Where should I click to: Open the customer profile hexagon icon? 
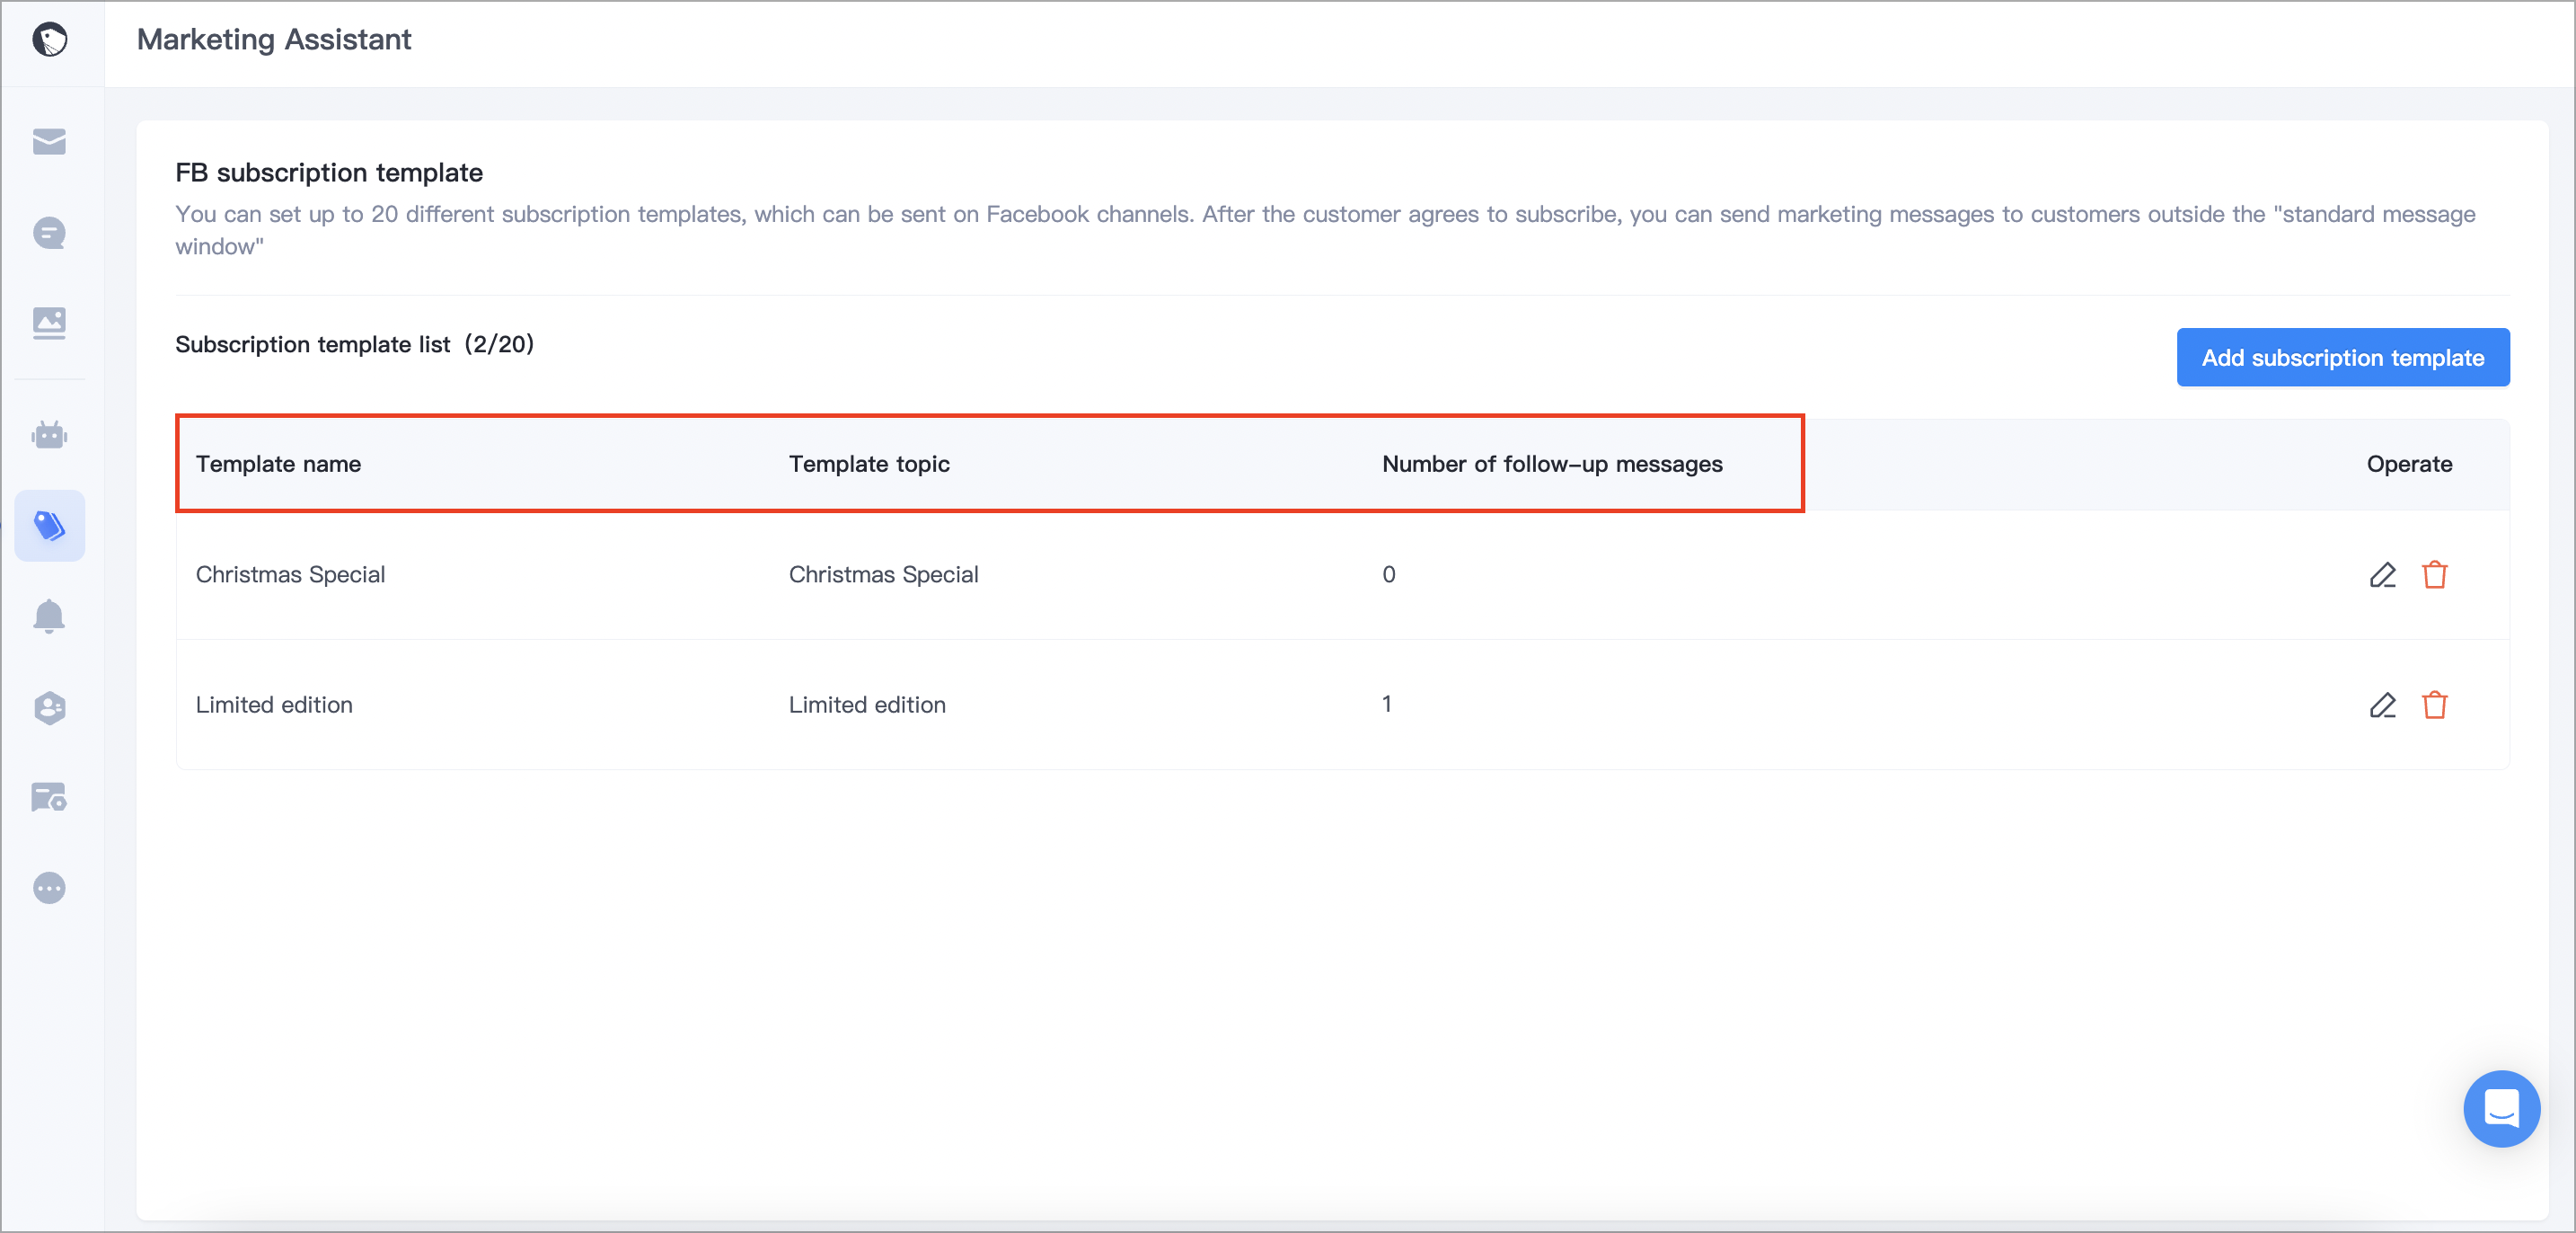pyautogui.click(x=49, y=707)
